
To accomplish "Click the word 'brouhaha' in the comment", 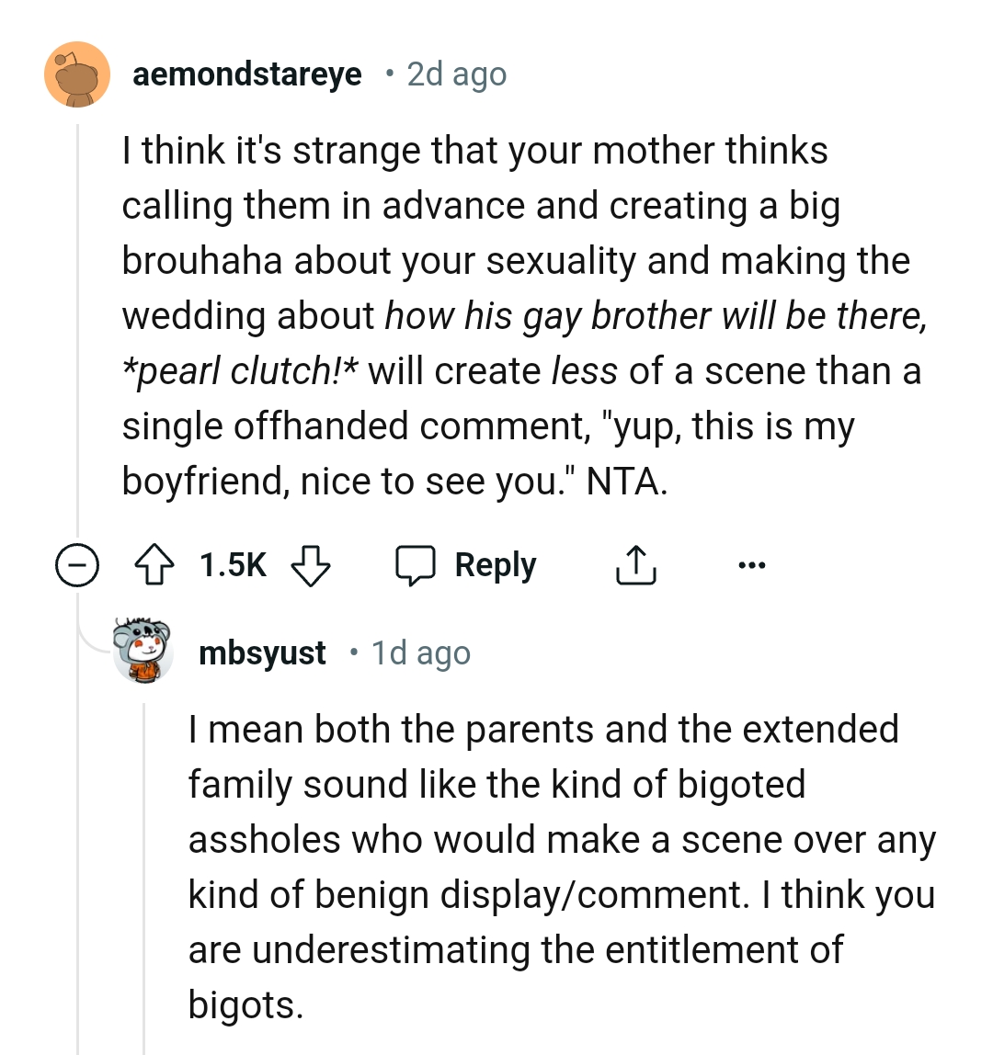I will point(202,261).
